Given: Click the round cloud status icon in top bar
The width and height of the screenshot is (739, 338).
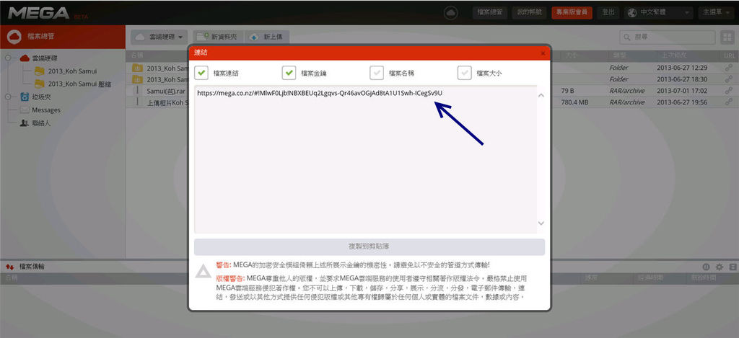Looking at the screenshot, I should (450, 13).
